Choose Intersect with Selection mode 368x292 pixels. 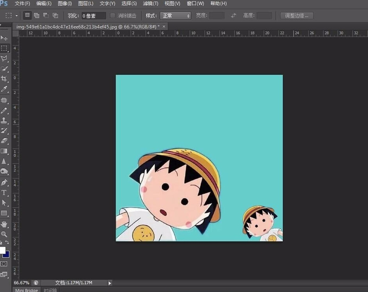pyautogui.click(x=56, y=15)
